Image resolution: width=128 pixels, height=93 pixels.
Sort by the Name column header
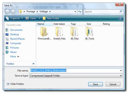tap(44, 24)
